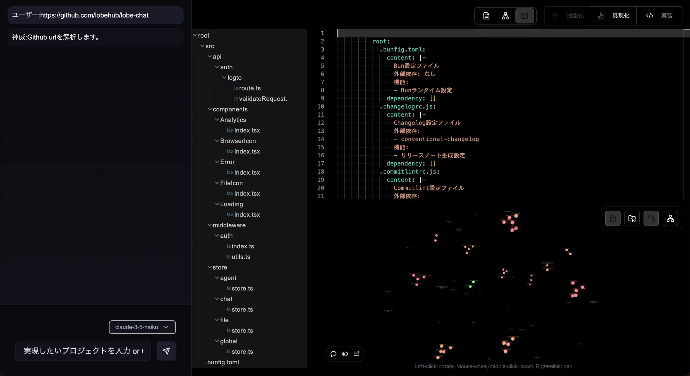The width and height of the screenshot is (690, 376).
Task: Click the network tree icon beside the graph
Action: [670, 219]
